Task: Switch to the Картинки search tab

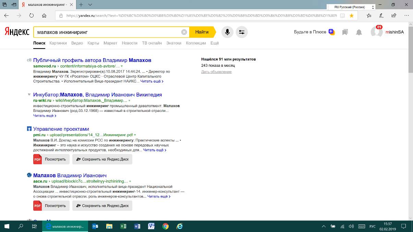Action: point(58,43)
